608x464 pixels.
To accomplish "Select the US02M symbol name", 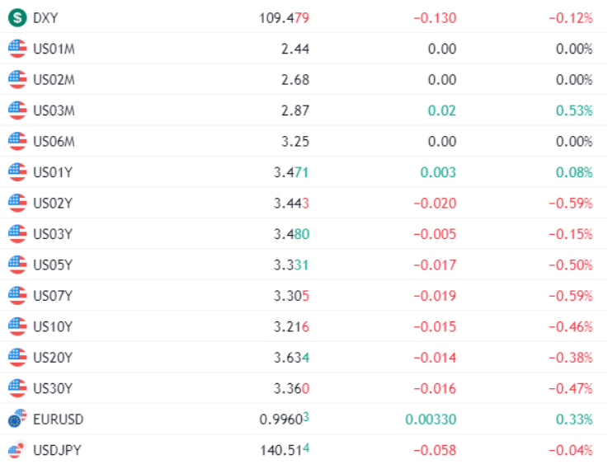I will (54, 80).
